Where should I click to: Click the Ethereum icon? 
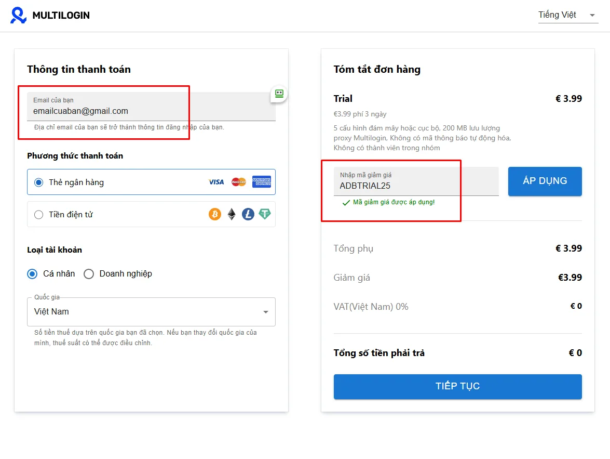(232, 214)
